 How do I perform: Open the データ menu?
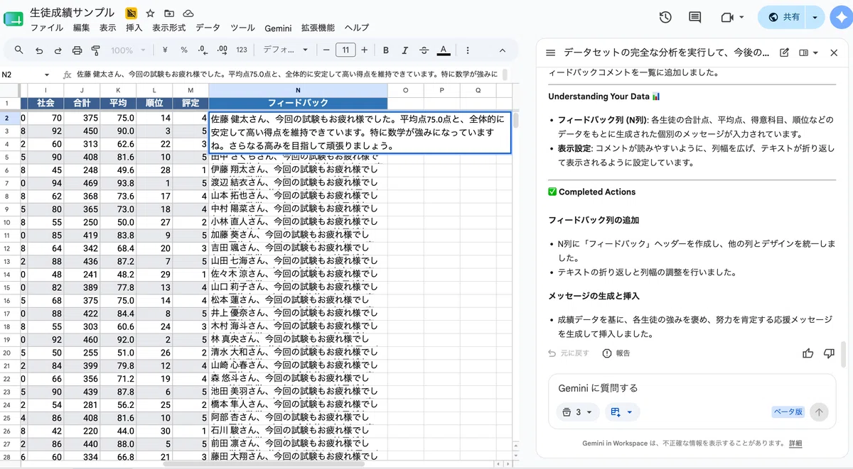[208, 28]
